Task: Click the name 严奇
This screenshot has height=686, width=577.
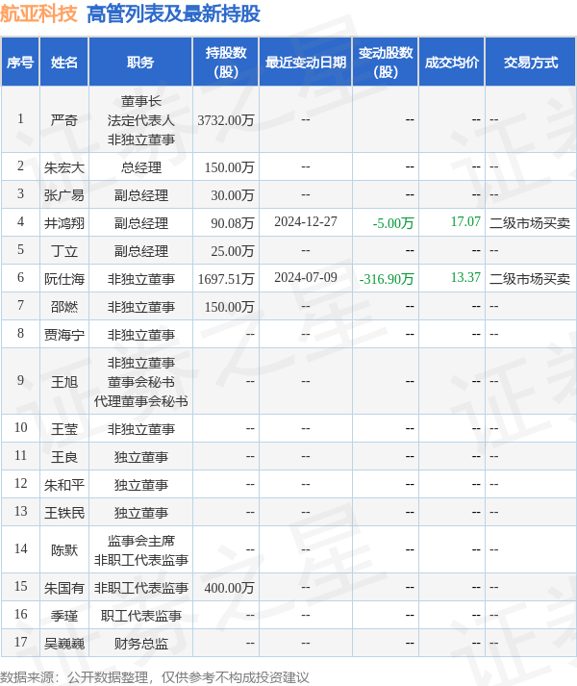Action: [x=63, y=120]
